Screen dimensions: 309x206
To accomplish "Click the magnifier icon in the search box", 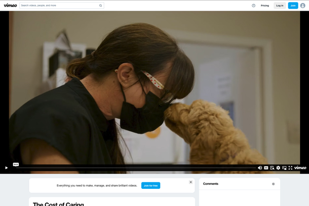I will 100,6.
